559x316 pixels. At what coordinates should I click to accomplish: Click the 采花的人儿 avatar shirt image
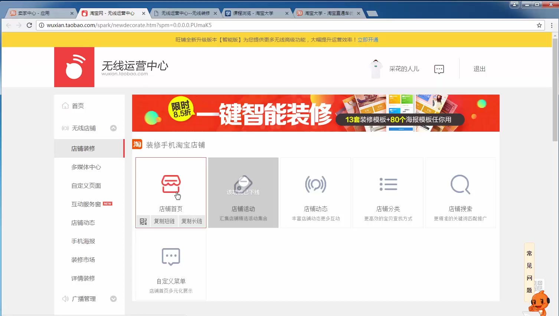(376, 69)
